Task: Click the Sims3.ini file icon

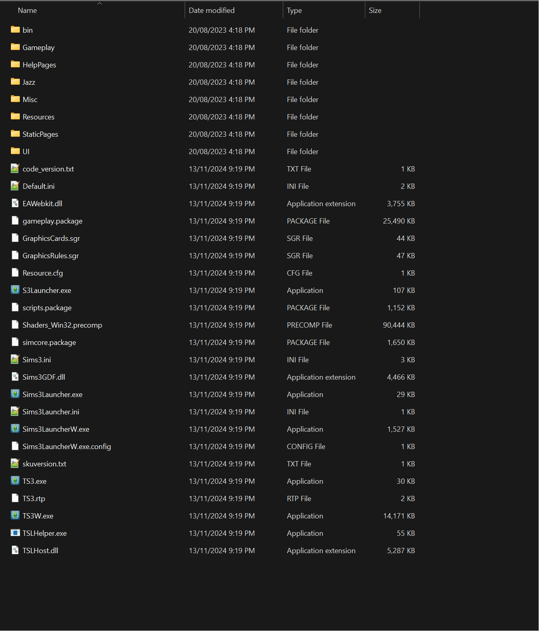Action: 15,359
